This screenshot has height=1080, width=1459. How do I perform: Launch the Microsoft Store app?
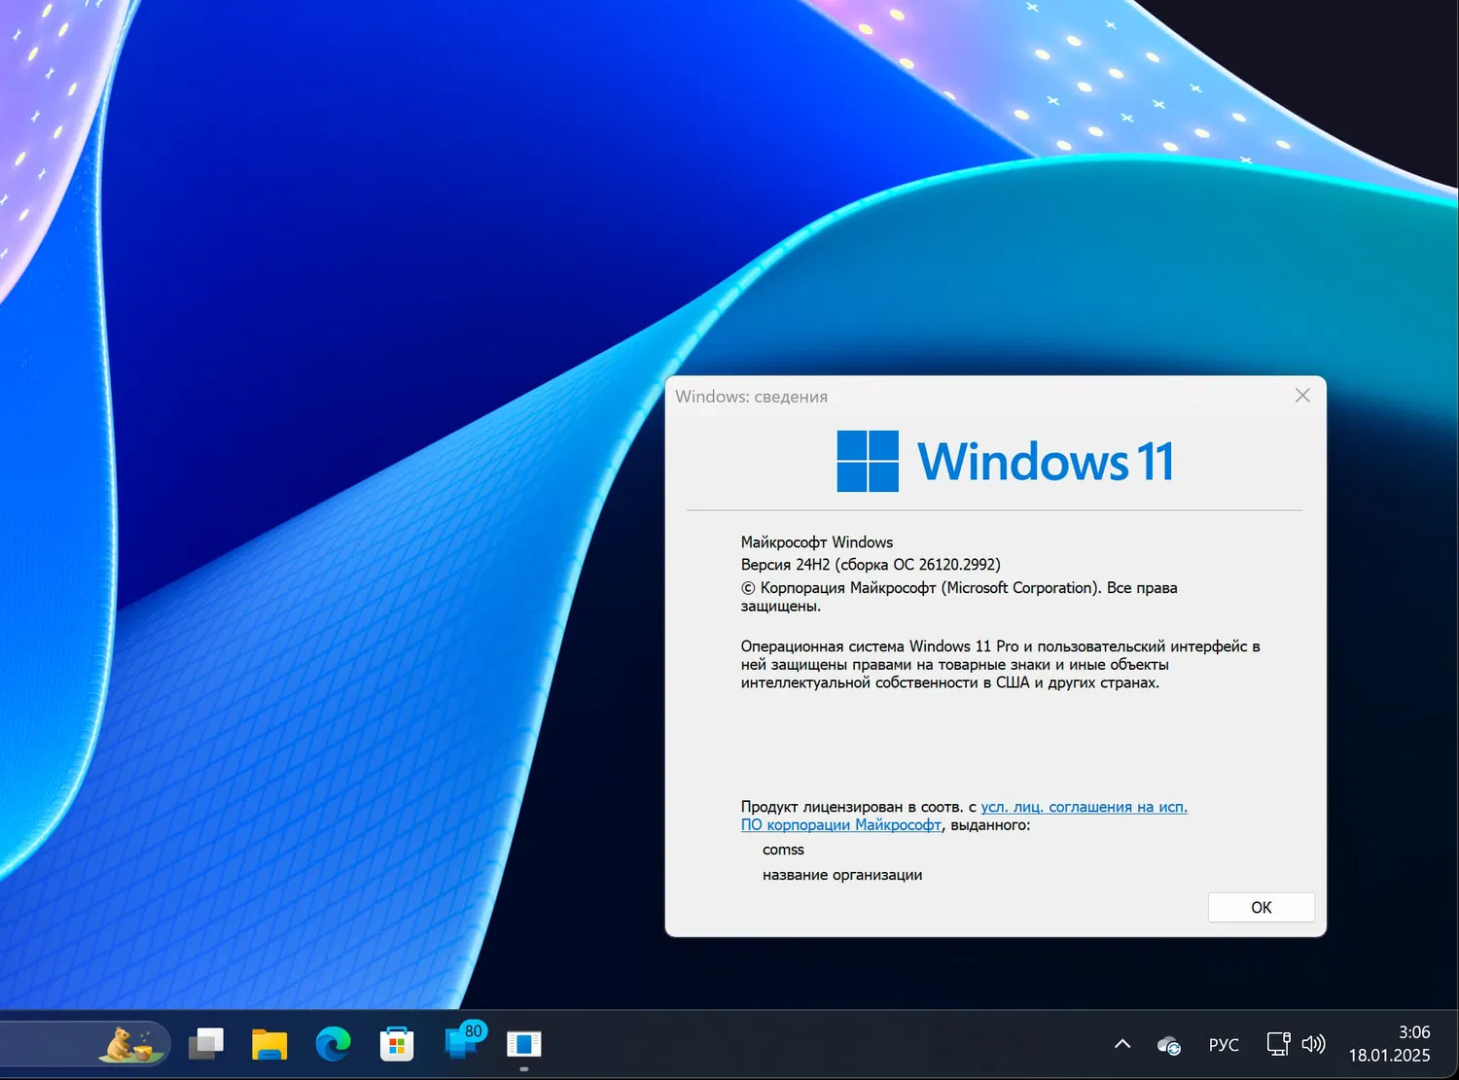point(397,1043)
